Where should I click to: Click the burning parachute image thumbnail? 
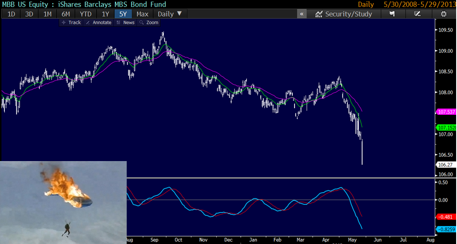click(63, 203)
